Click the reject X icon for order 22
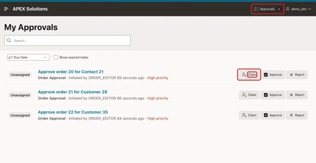Screen dimensions: 316x163 (x=291, y=115)
